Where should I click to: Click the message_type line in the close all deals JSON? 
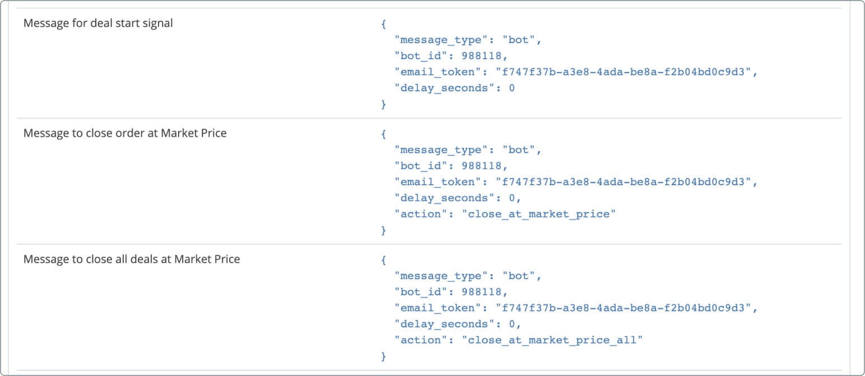pyautogui.click(x=468, y=276)
